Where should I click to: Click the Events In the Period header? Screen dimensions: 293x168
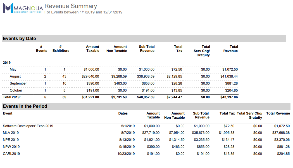click(25, 106)
